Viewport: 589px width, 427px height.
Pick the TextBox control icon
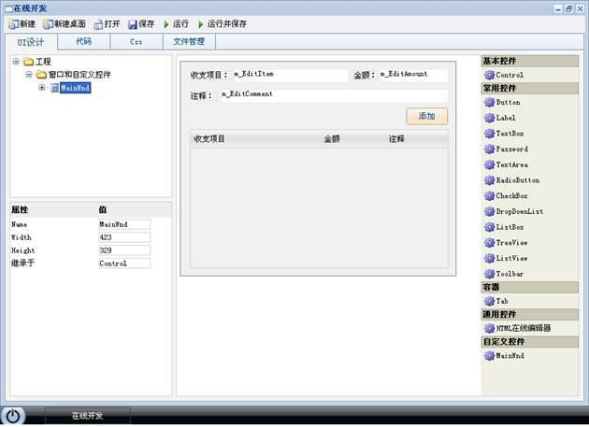tap(489, 134)
